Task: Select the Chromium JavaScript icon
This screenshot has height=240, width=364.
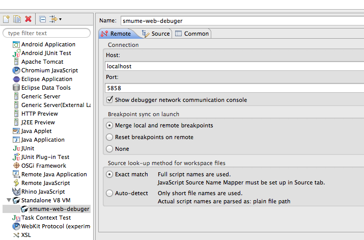Action: pyautogui.click(x=16, y=70)
